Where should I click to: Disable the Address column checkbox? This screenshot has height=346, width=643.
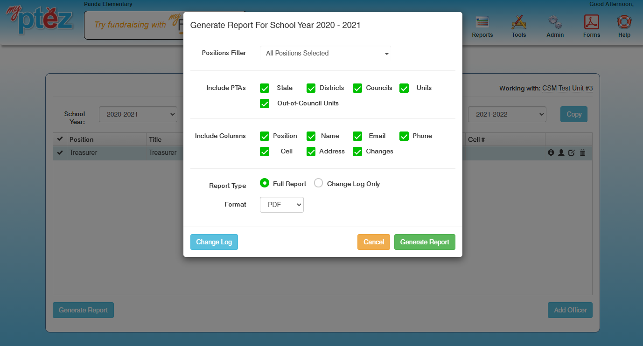point(311,152)
